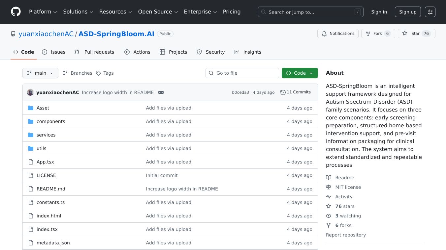Expand commit message ellipsis button

click(x=161, y=92)
